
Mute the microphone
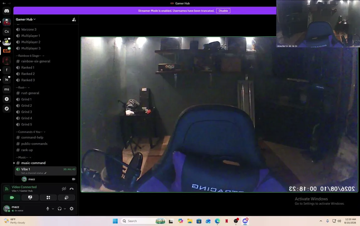pyautogui.click(x=47, y=208)
